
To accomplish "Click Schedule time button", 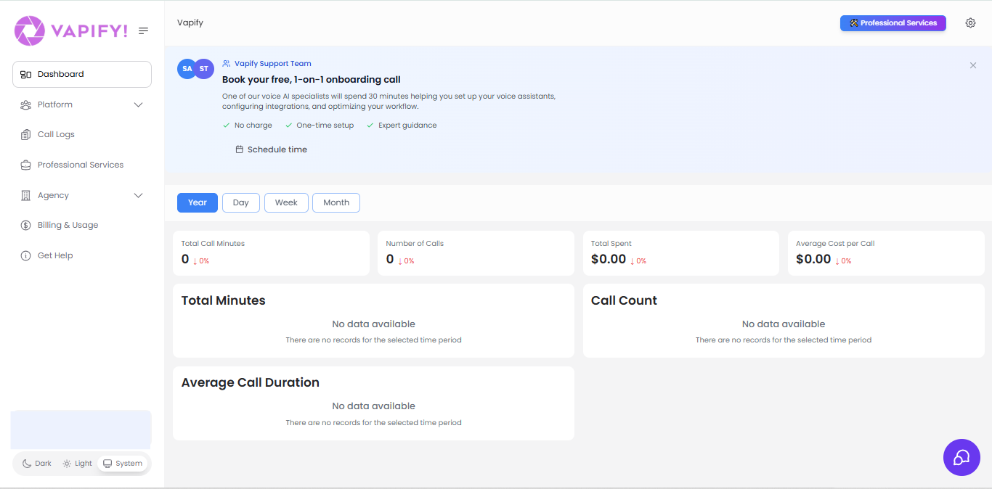I will pyautogui.click(x=271, y=149).
